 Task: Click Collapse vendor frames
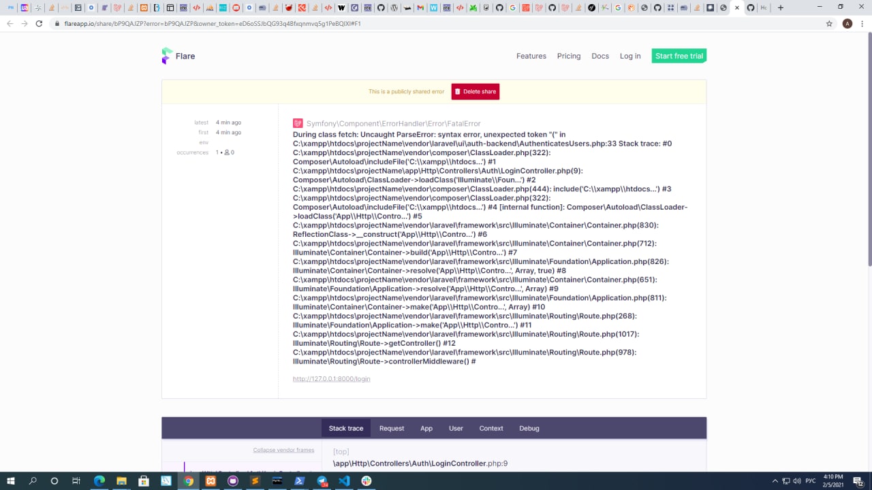click(x=284, y=450)
